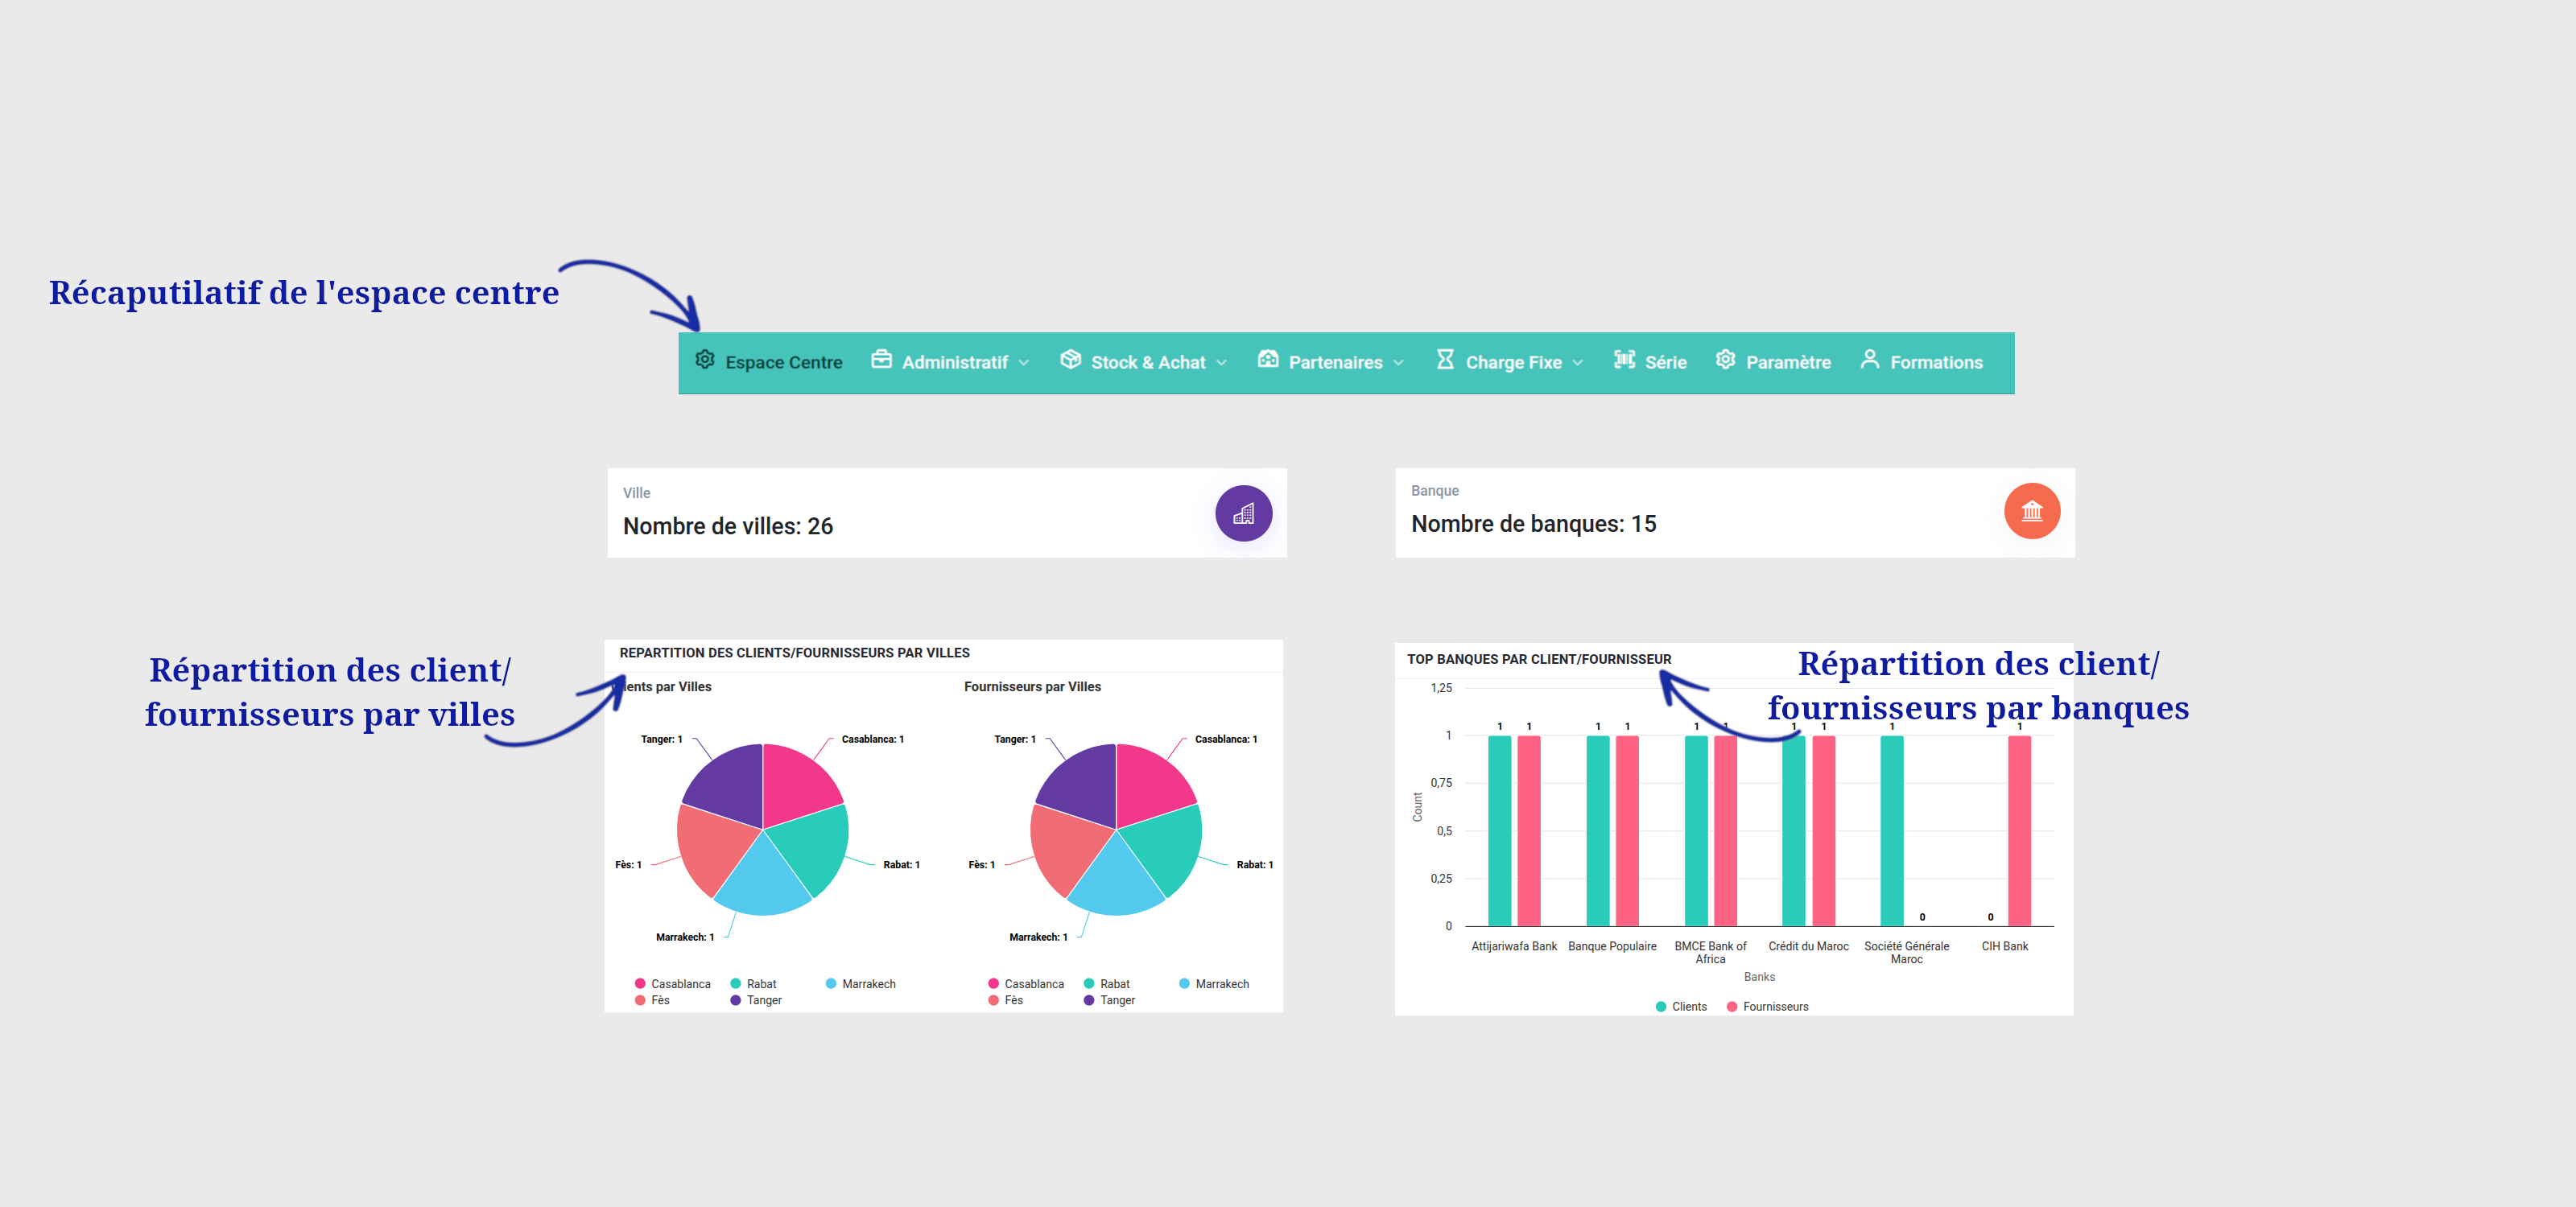Viewport: 2576px width, 1207px height.
Task: Expand the Charge Fixe dropdown chevron
Action: [x=1578, y=363]
